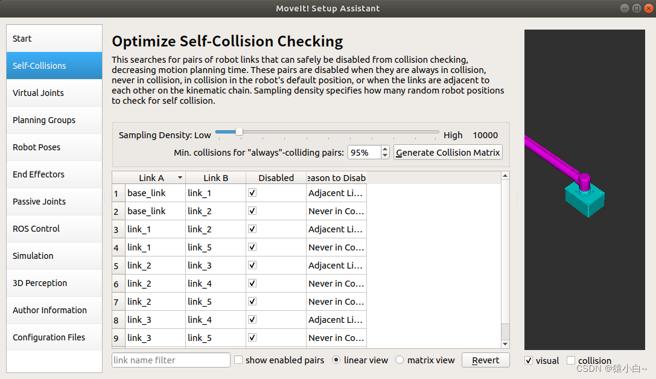Image resolution: width=656 pixels, height=379 pixels.
Task: Go to Passive Joints page
Action: coord(54,202)
